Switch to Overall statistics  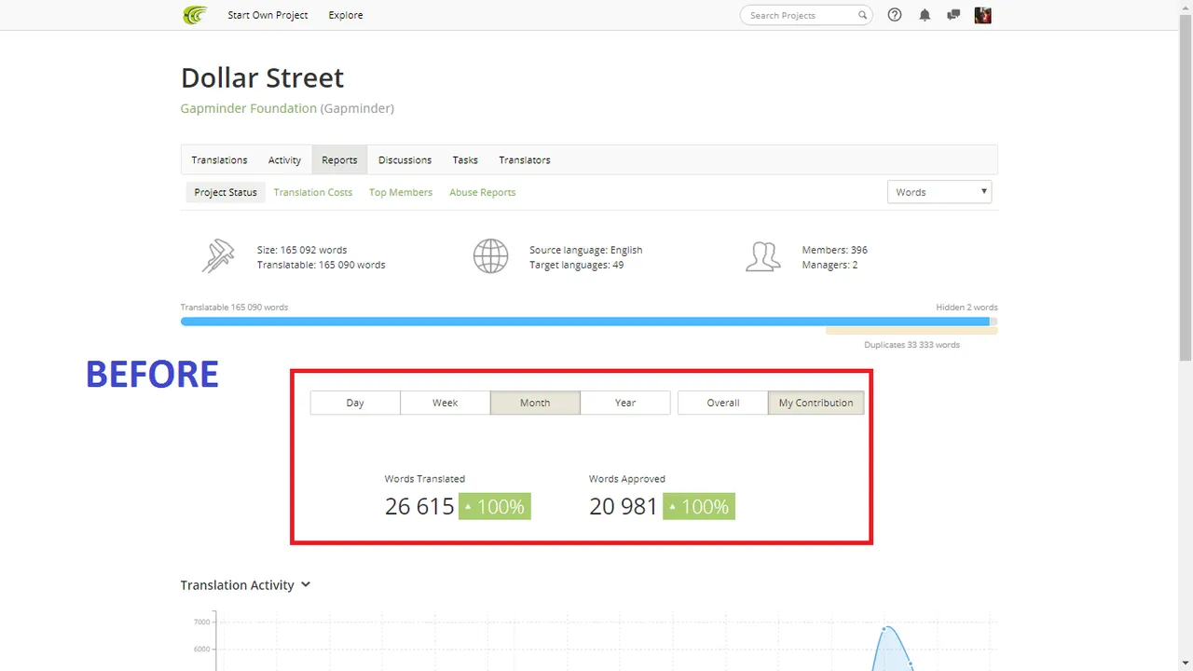coord(723,403)
